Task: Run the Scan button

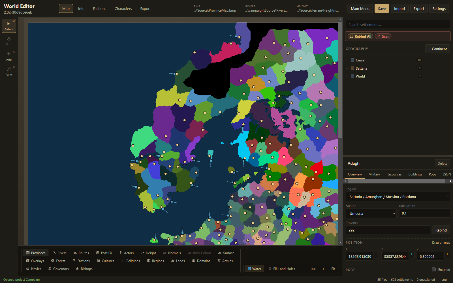Action: 383,36
